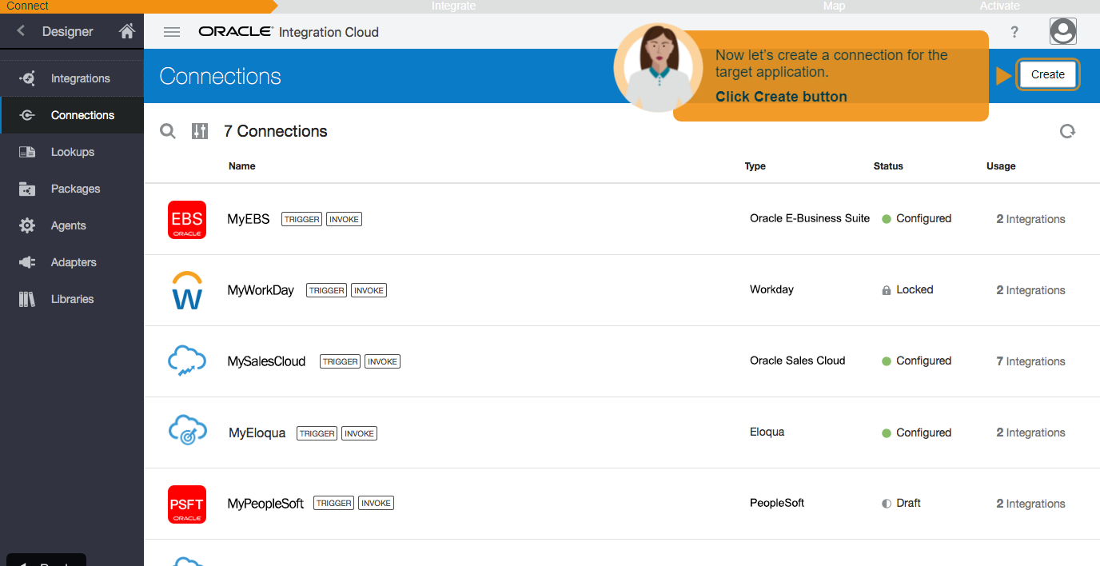1100x566 pixels.
Task: Open Adapters in the sidebar
Action: click(x=72, y=262)
